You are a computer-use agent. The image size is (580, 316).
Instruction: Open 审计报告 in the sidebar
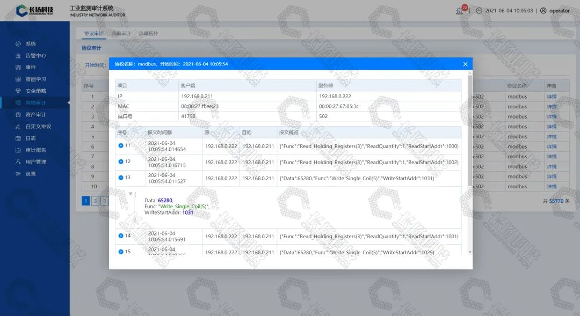click(35, 150)
